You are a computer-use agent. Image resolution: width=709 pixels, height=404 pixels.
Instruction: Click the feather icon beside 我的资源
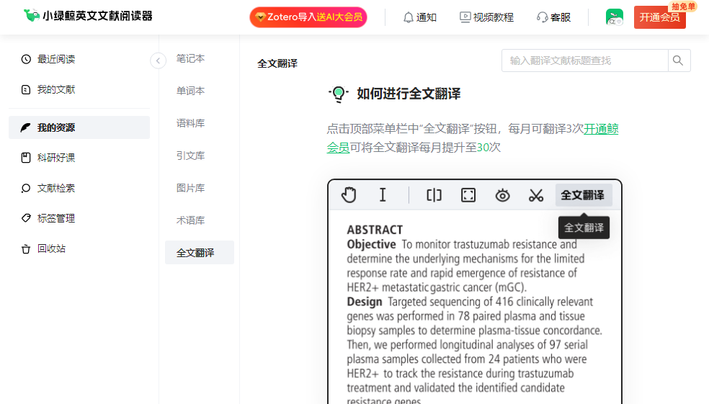[x=26, y=127]
